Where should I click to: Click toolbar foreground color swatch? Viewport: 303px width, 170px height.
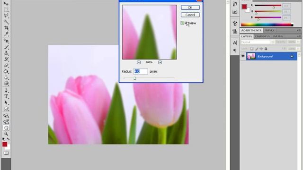pyautogui.click(x=5, y=144)
